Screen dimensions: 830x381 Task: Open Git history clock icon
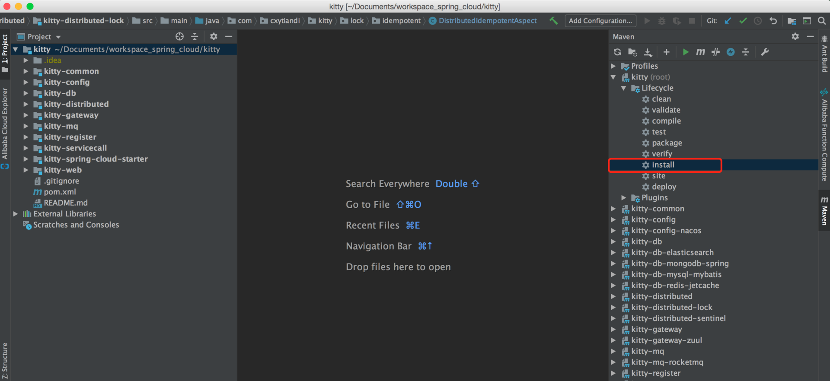coord(758,21)
